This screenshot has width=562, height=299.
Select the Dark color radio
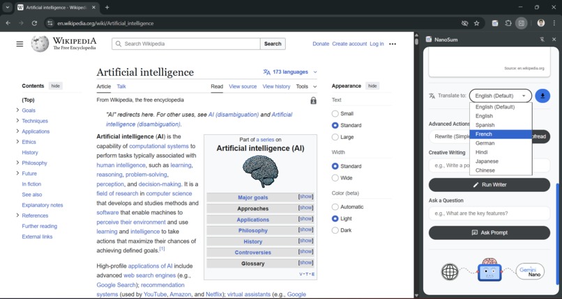335,230
